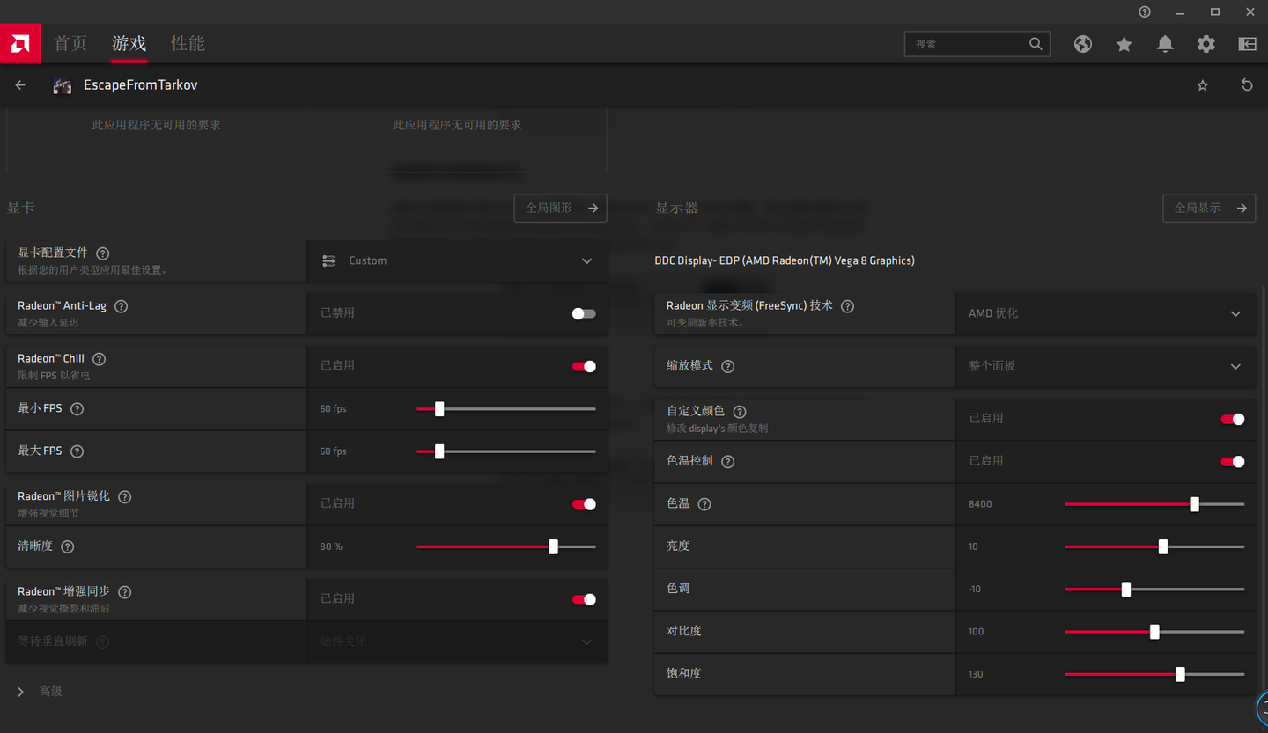Click the AMD logo icon

[20, 43]
